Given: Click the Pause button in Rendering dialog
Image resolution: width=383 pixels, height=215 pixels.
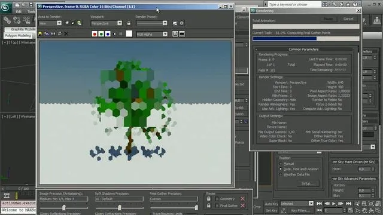Looking at the screenshot, I should tap(329, 19).
